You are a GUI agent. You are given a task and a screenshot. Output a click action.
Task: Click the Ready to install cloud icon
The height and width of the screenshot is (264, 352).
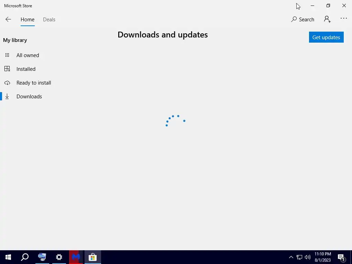(7, 83)
